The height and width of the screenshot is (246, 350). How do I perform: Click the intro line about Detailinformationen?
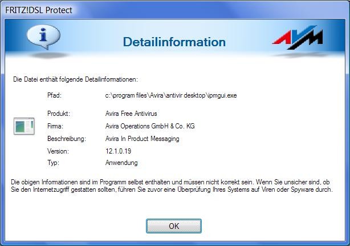click(x=75, y=79)
